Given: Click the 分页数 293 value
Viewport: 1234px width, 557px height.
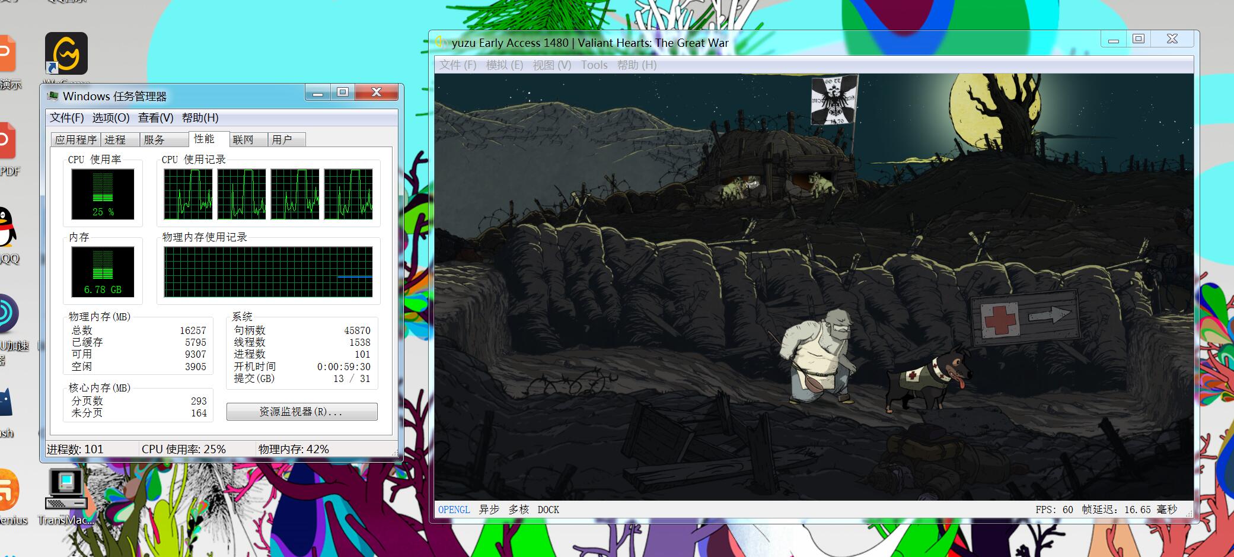Looking at the screenshot, I should coord(199,401).
